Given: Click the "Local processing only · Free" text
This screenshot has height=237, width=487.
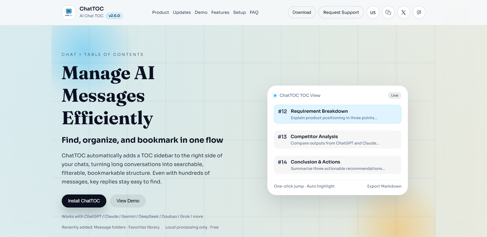Looking at the screenshot, I should [192, 227].
